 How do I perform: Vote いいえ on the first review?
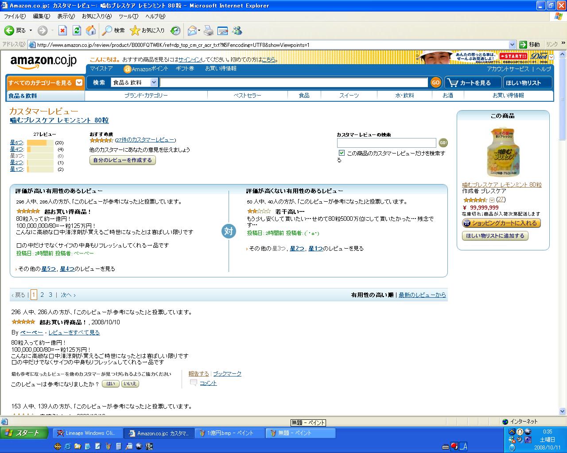click(130, 384)
